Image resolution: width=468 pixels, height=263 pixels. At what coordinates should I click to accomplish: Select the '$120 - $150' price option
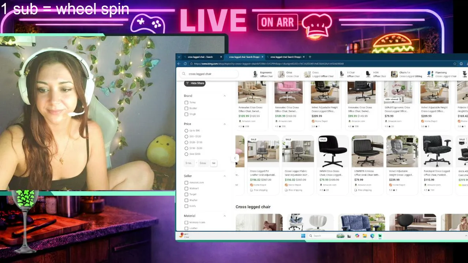(186, 142)
